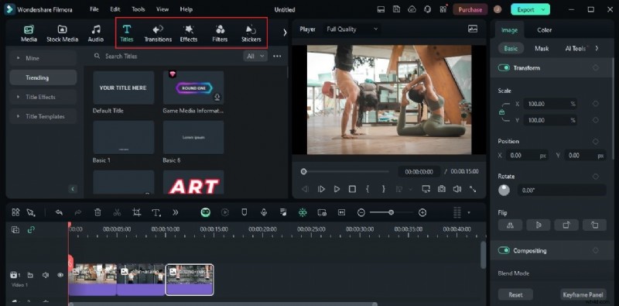Step forward one frame
This screenshot has width=619, height=306.
click(x=321, y=189)
